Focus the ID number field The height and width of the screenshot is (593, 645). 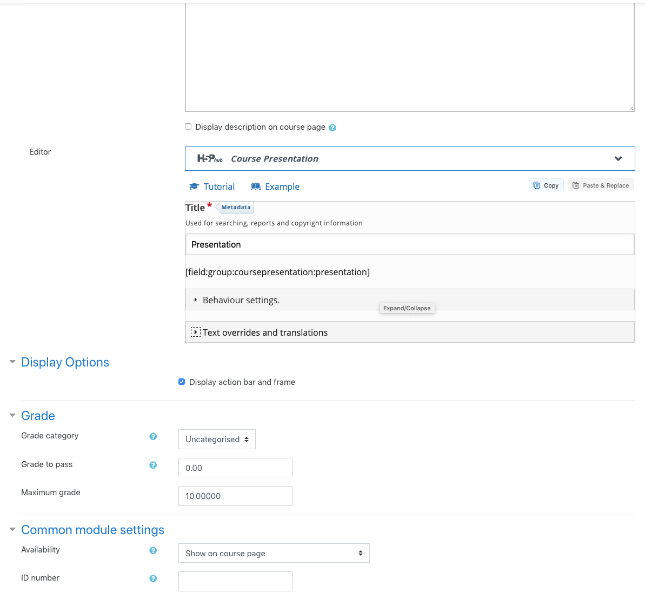(235, 581)
